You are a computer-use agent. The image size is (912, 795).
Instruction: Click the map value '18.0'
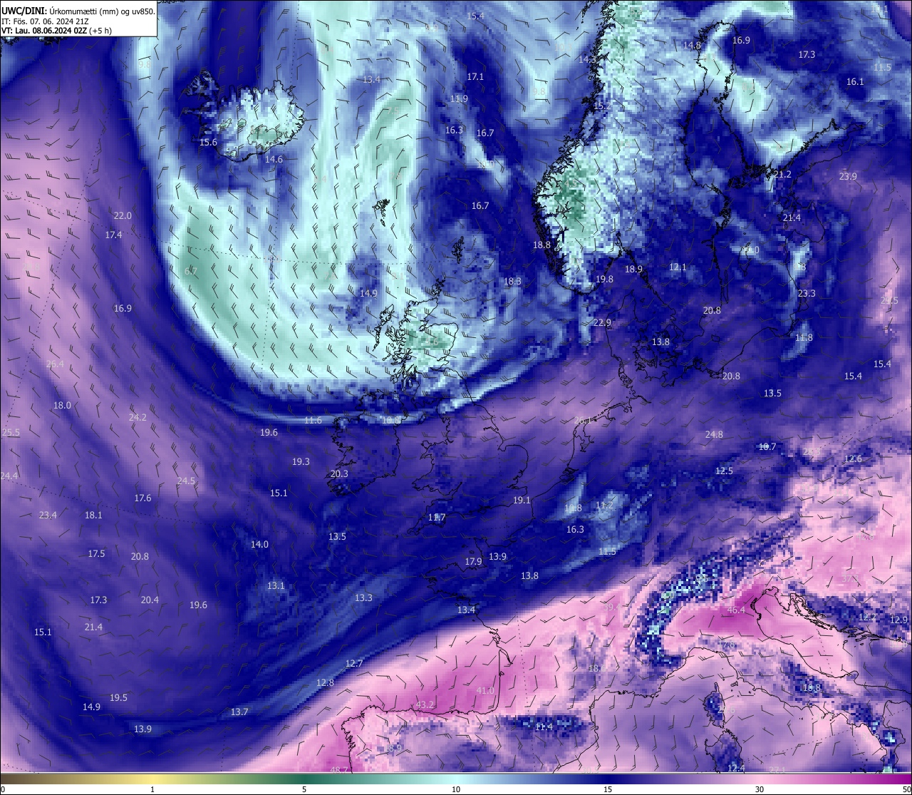pyautogui.click(x=62, y=405)
